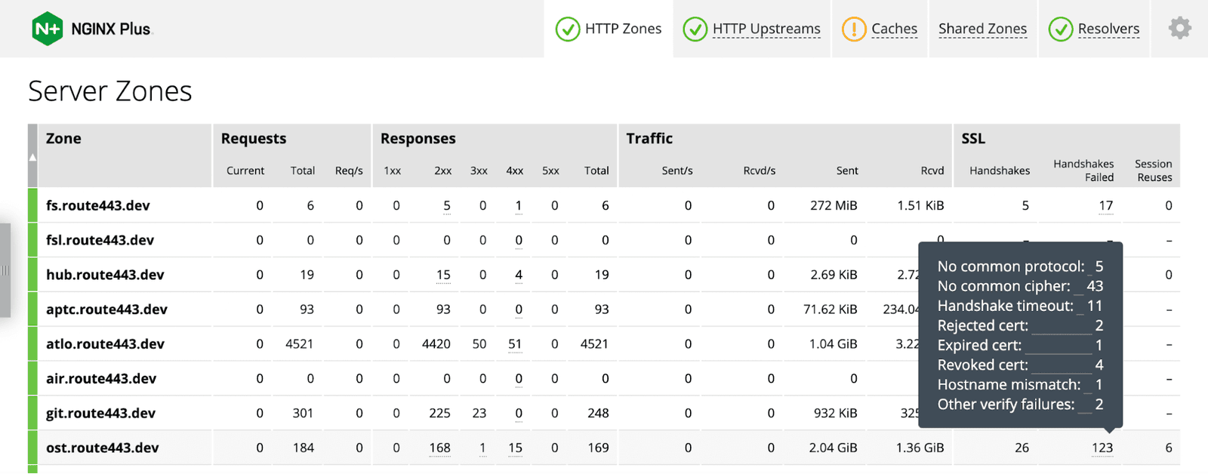Image resolution: width=1208 pixels, height=474 pixels.
Task: Click the NGINX Plus hexagon logo
Action: point(47,29)
